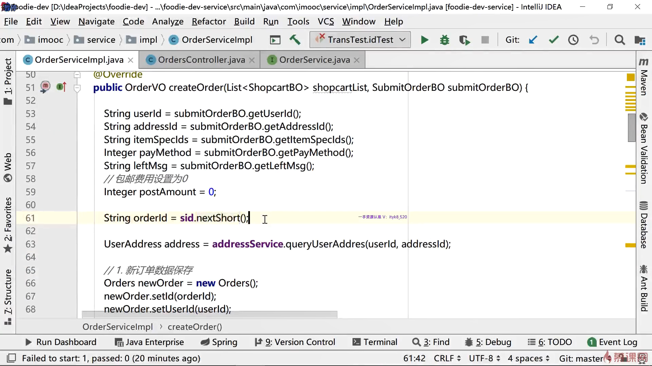Click Git Update Project arrow icon
The image size is (652, 366).
tap(533, 40)
